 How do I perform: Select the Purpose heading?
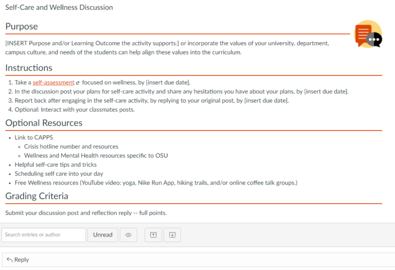tap(22, 26)
